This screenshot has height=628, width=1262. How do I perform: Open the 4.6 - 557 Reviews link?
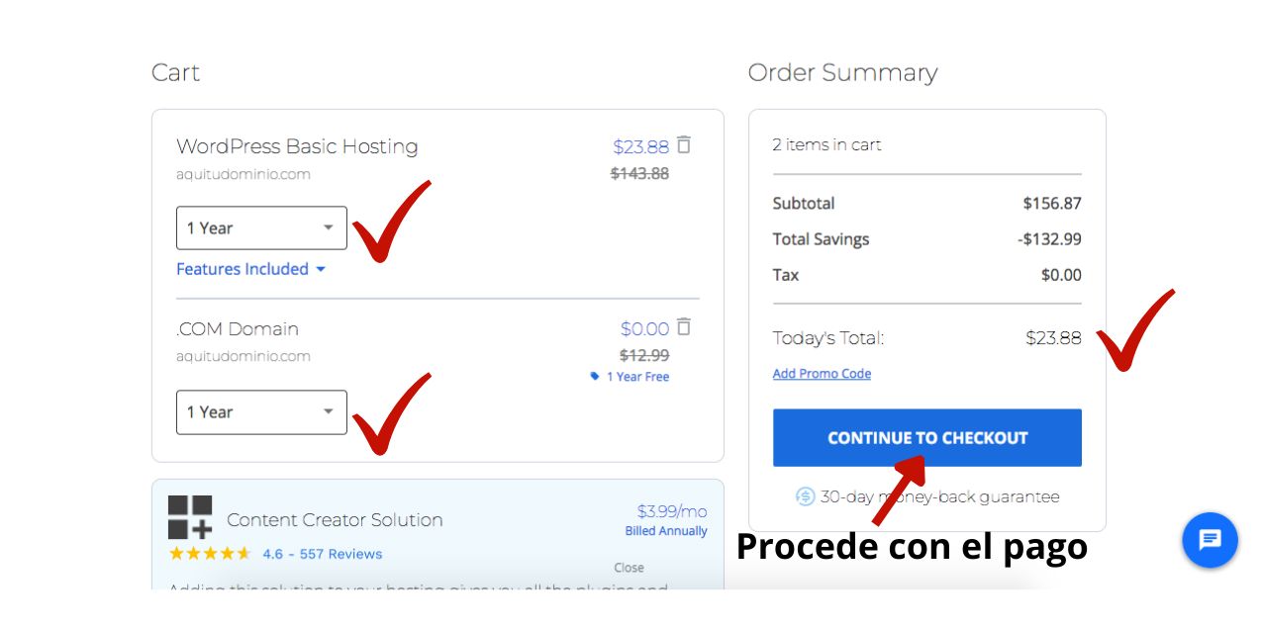[x=323, y=554]
